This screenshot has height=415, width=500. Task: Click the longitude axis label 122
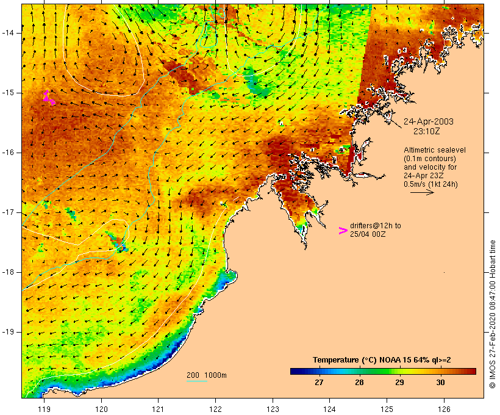click(x=215, y=409)
